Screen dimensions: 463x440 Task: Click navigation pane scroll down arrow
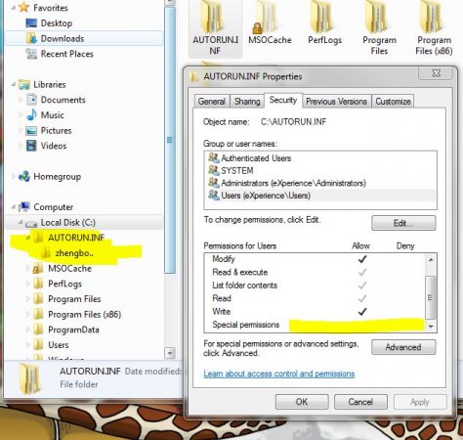pyautogui.click(x=170, y=353)
